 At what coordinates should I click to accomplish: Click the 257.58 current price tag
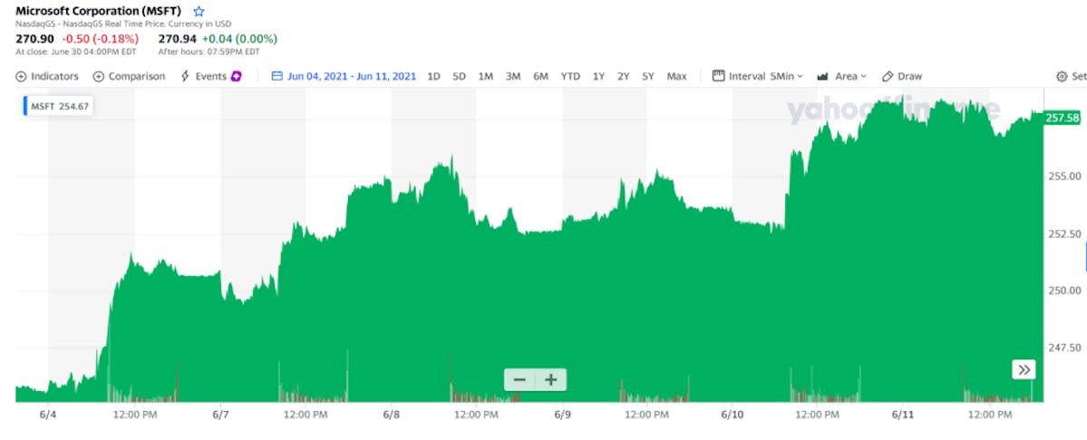click(1062, 119)
